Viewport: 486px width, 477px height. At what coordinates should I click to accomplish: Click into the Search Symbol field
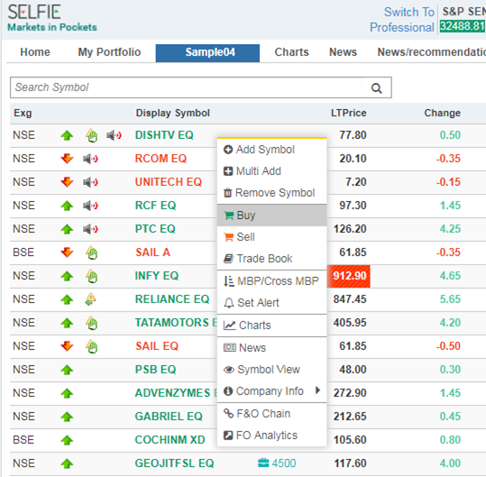[186, 87]
